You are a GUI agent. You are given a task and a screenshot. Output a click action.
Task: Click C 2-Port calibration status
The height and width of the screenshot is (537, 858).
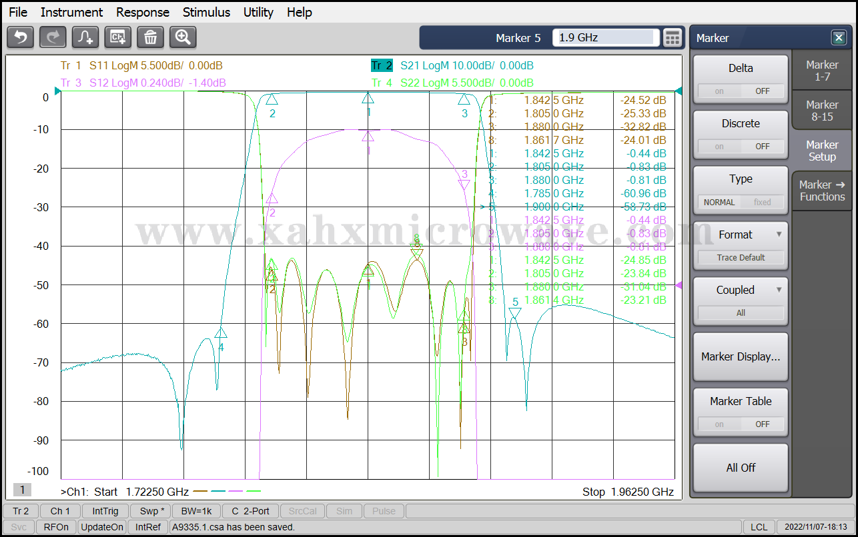250,511
